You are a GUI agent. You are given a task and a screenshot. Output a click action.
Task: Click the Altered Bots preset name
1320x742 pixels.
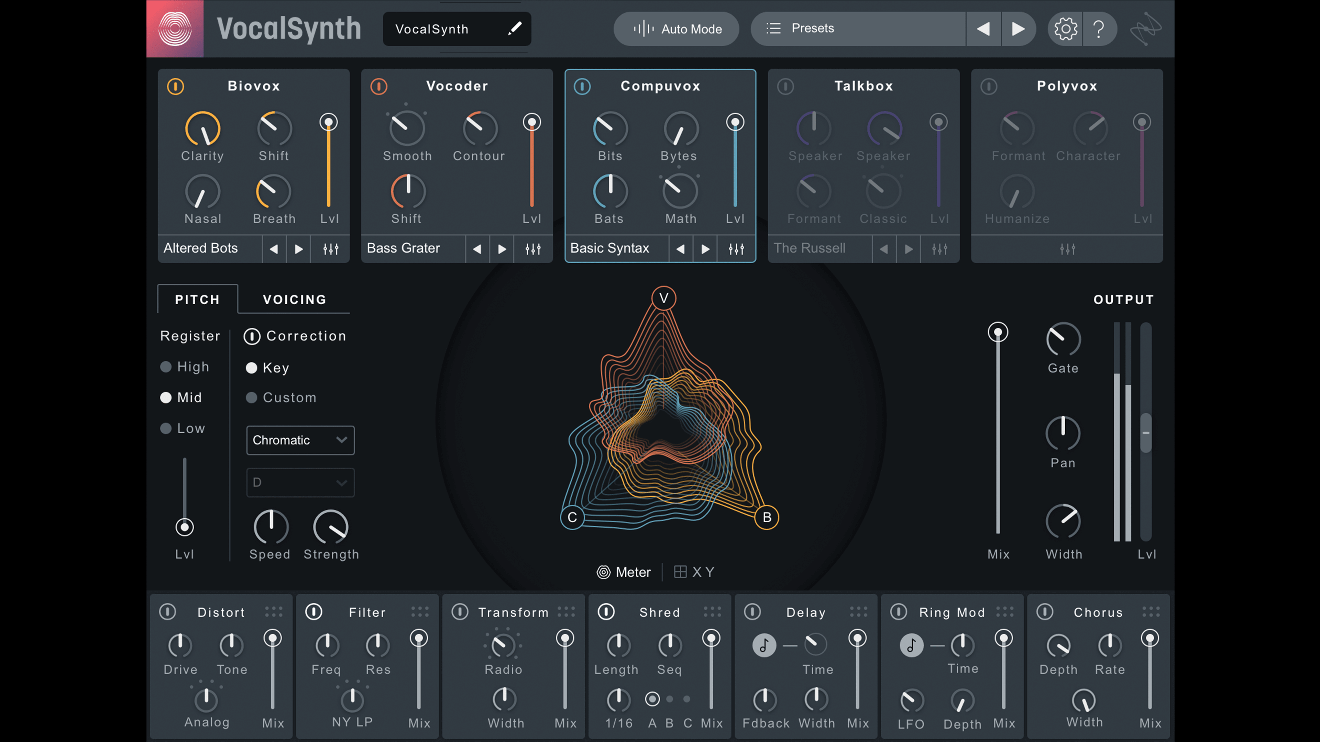[x=200, y=248]
